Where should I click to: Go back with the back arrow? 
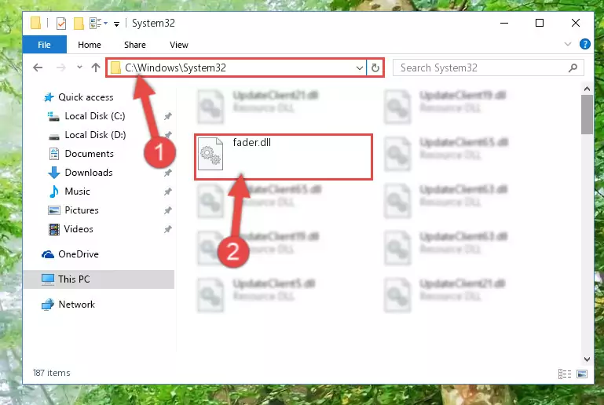point(38,67)
